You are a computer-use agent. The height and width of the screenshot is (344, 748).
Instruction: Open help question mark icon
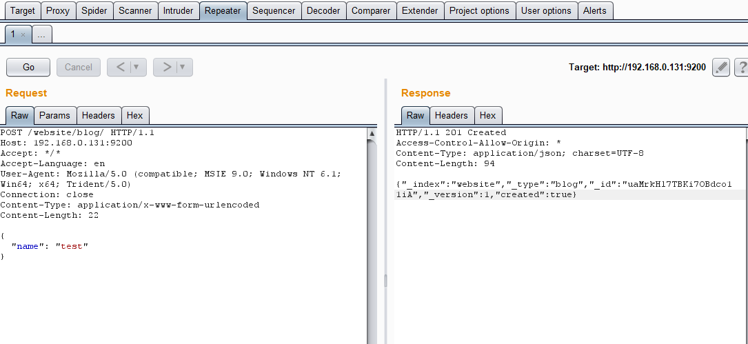[741, 68]
